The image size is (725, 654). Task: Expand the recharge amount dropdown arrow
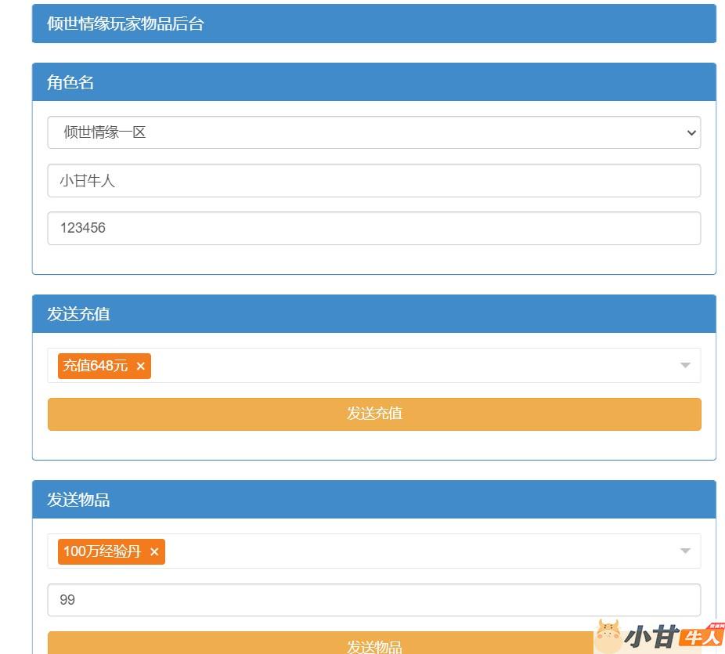[x=685, y=366]
